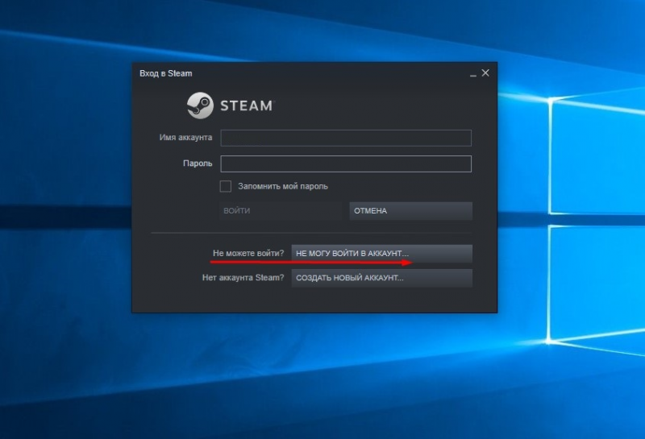The width and height of the screenshot is (645, 439).
Task: Click the ОТМЕНА cancel button
Action: [411, 211]
